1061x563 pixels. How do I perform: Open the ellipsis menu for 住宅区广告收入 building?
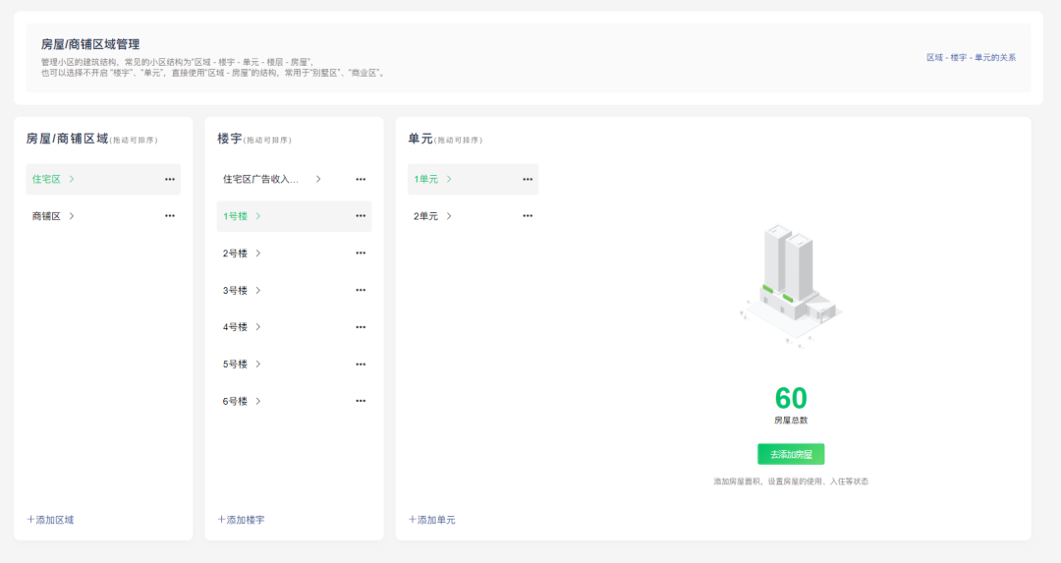click(361, 179)
